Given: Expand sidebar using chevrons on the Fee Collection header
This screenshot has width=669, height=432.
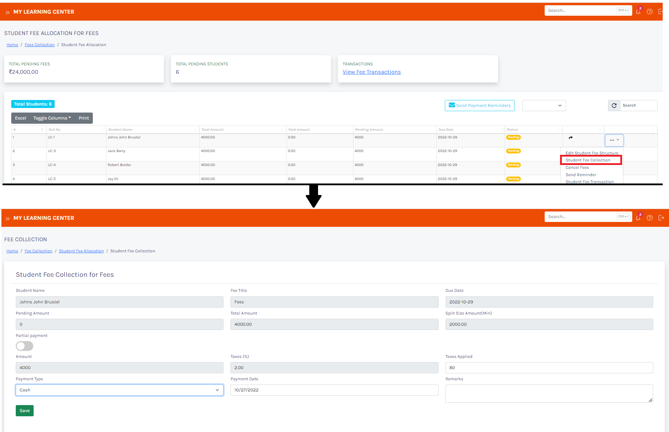Looking at the screenshot, I should [7, 218].
